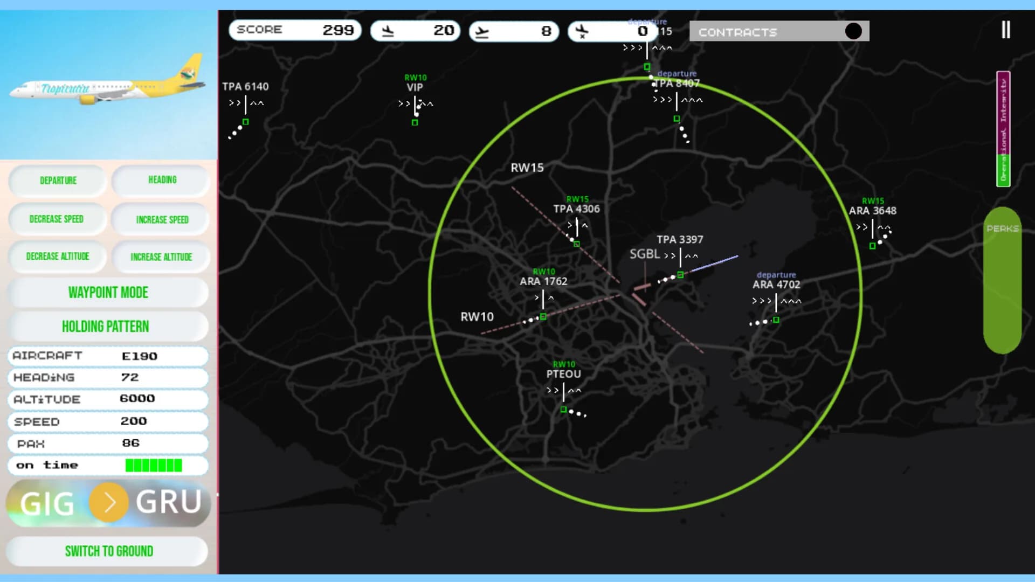Viewport: 1035px width, 582px height.
Task: Click the landings counter plane icon
Action: click(388, 31)
